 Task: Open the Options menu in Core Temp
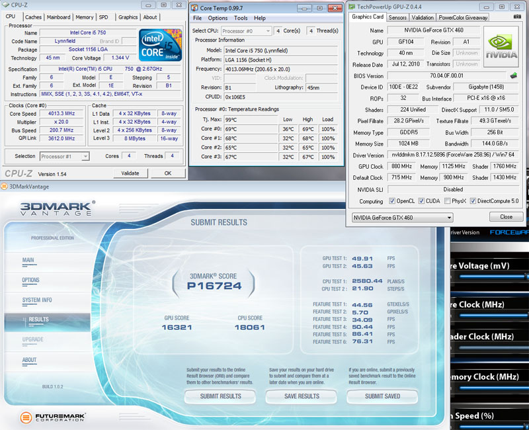[x=218, y=19]
